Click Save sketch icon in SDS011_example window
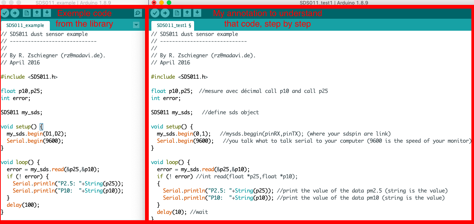The width and height of the screenshot is (474, 224). click(47, 13)
